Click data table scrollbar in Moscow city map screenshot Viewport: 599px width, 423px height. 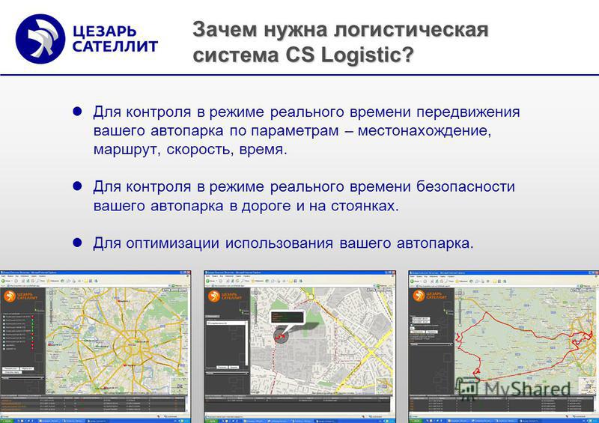click(186, 404)
